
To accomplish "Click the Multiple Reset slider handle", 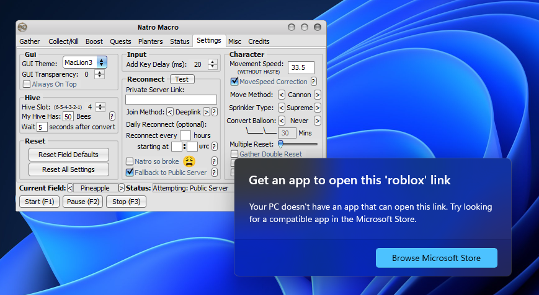I will (280, 144).
